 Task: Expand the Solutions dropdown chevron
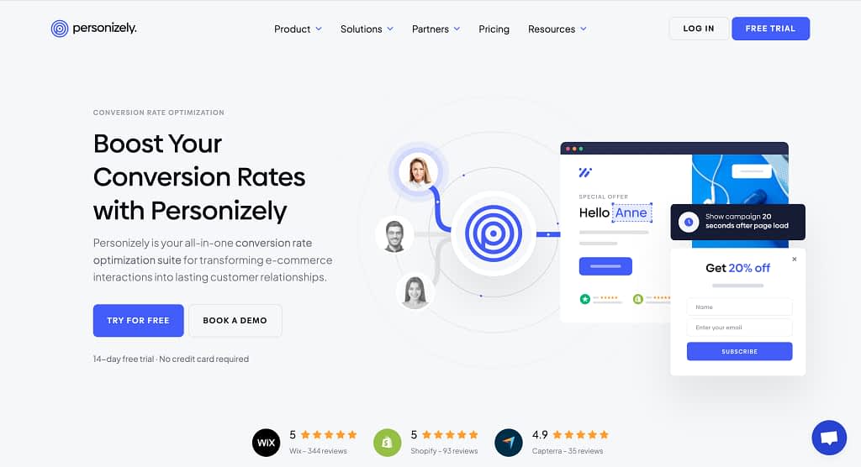click(x=390, y=29)
